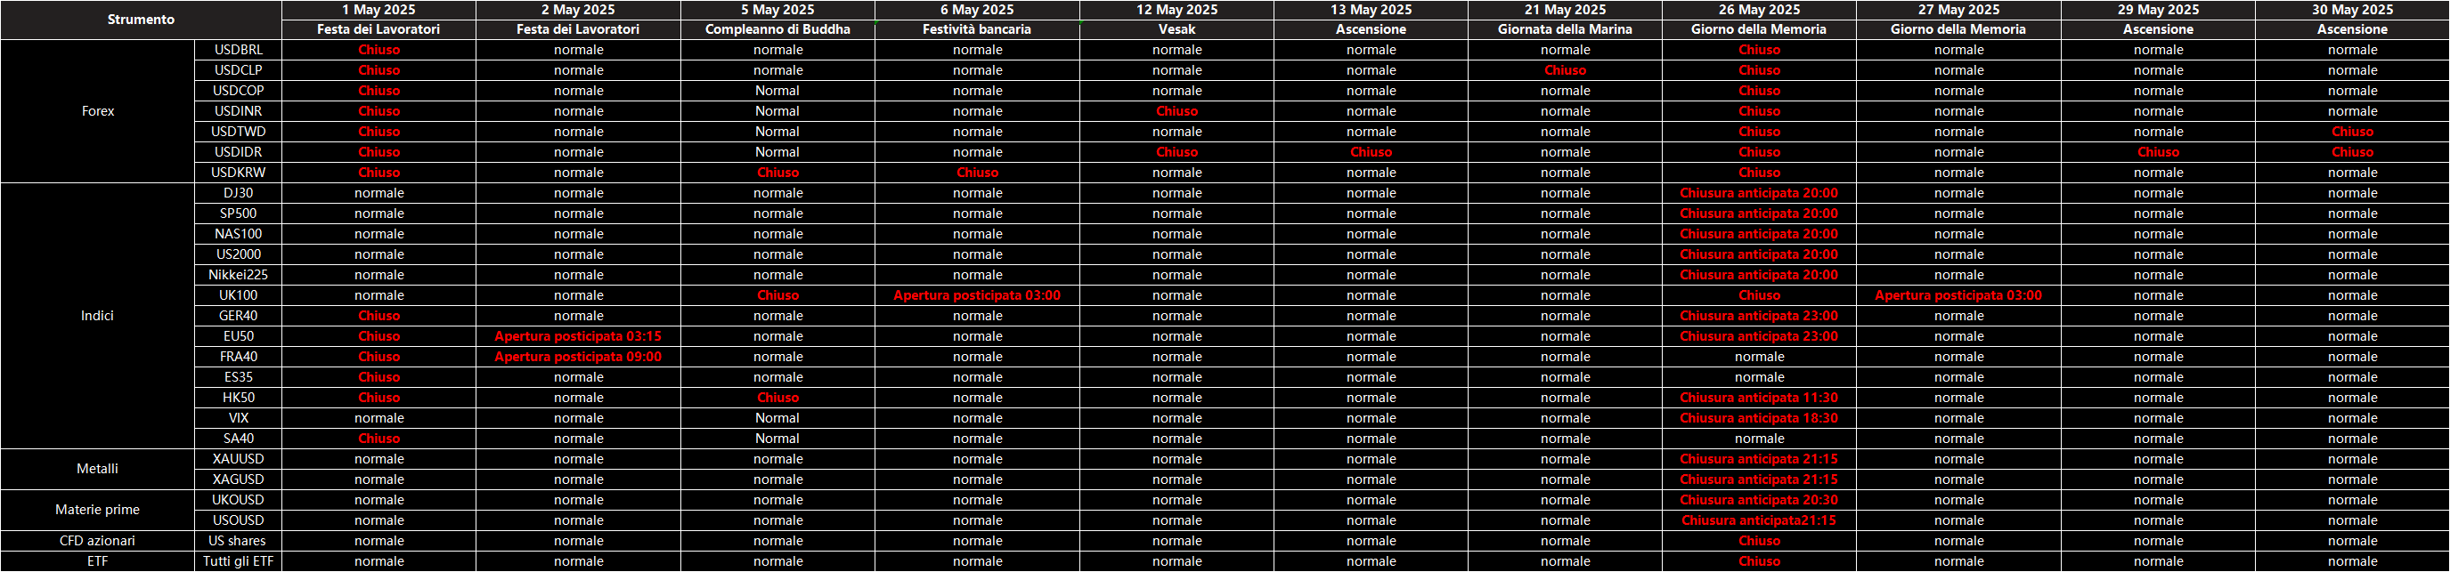Select the CFD azionari category cell
Image resolution: width=2450 pixels, height=572 pixels.
pos(97,541)
